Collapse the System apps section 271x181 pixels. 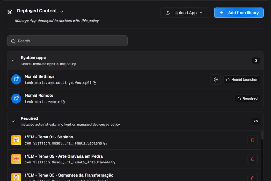click(13, 61)
